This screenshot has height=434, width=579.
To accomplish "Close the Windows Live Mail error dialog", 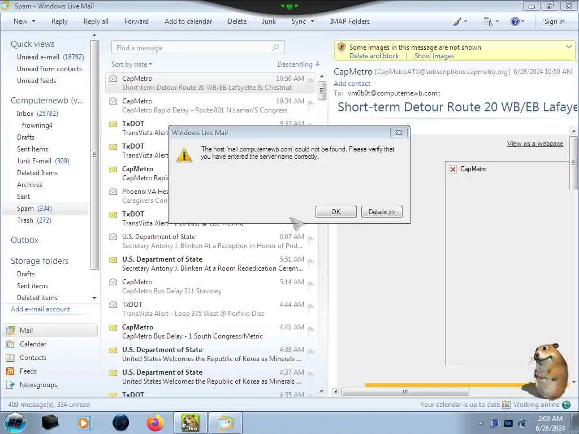I will (x=399, y=132).
